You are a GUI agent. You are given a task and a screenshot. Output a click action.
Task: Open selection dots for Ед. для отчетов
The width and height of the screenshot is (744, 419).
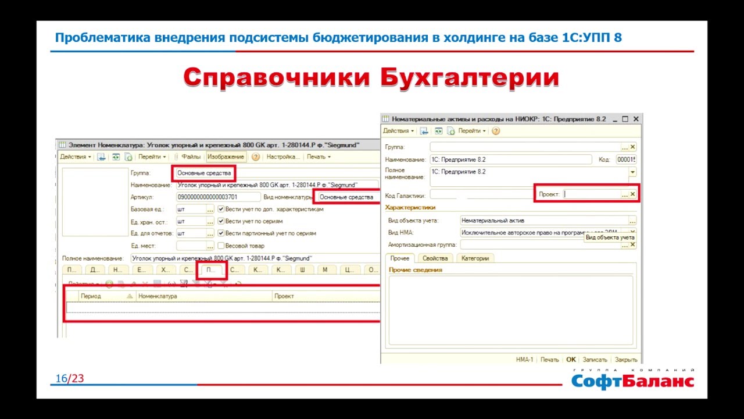(x=210, y=233)
